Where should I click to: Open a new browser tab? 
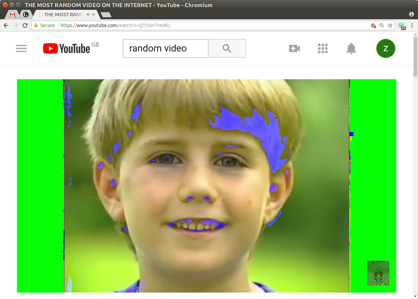coord(106,15)
